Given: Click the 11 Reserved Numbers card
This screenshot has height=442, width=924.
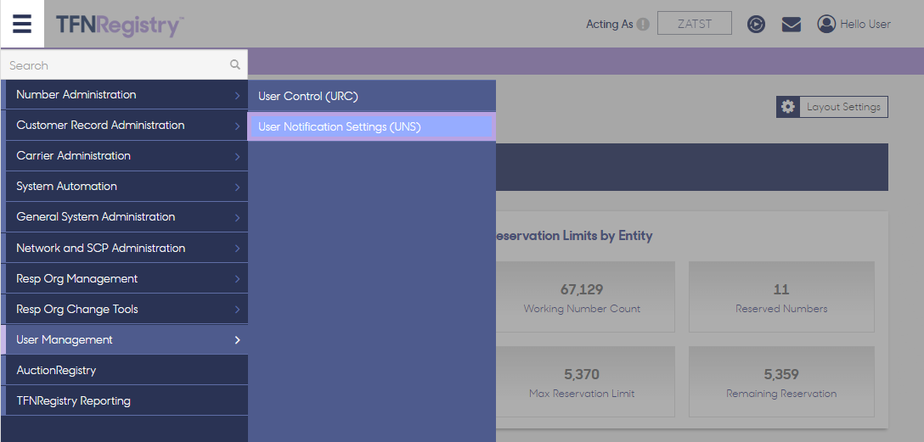Looking at the screenshot, I should (x=781, y=297).
